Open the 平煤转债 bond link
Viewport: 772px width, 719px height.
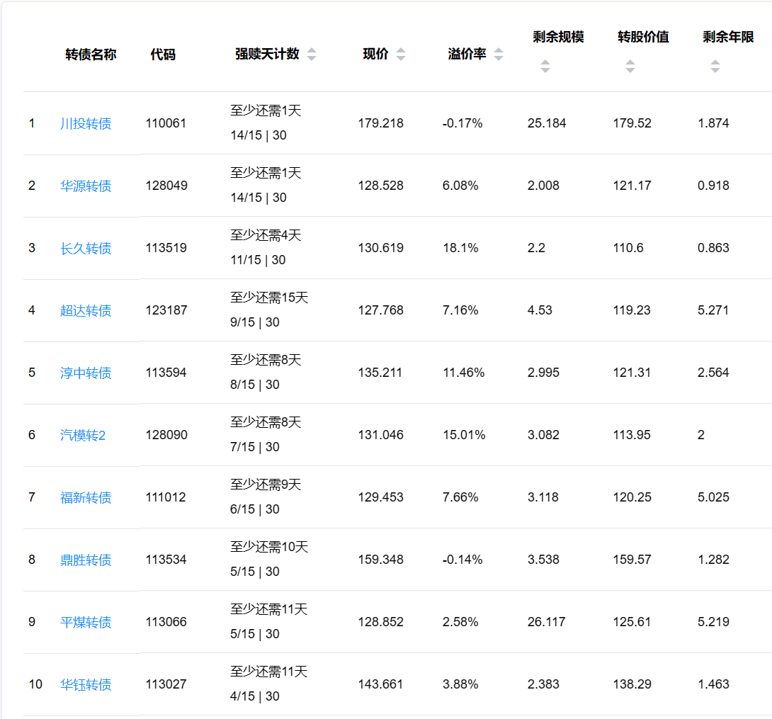pos(86,623)
